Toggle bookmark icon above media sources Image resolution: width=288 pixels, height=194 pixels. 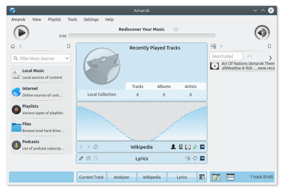68,46
